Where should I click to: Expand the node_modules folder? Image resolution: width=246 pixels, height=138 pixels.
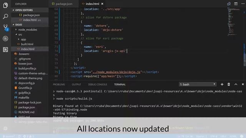[x=30, y=30]
